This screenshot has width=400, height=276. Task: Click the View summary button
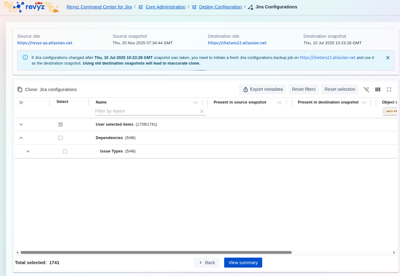coord(243,263)
